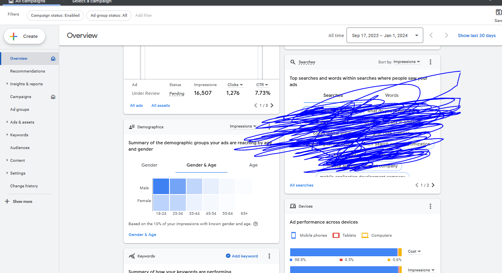Go to previous ad page arrow

click(256, 106)
